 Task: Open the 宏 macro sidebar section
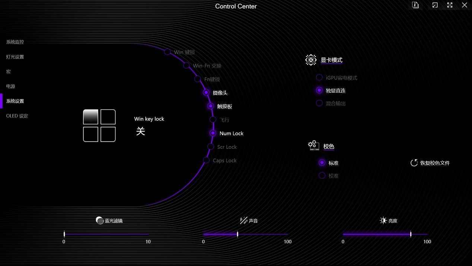click(8, 71)
